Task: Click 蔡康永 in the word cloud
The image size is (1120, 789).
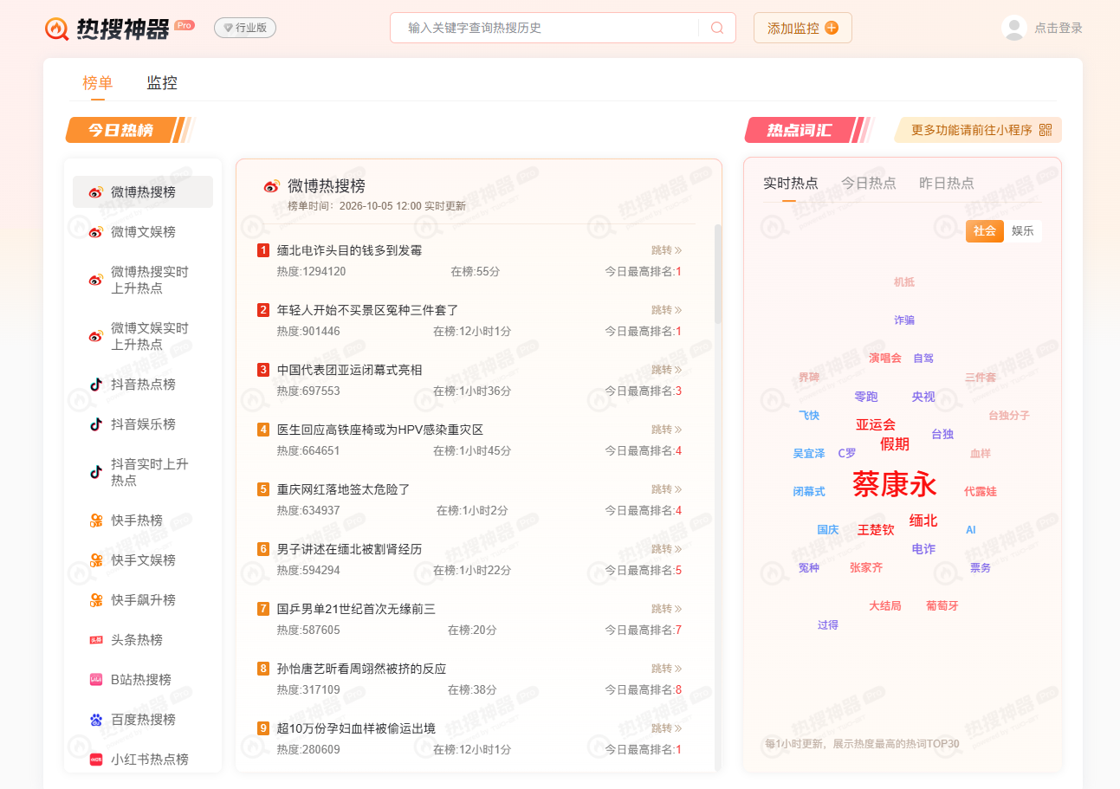Action: coord(895,484)
